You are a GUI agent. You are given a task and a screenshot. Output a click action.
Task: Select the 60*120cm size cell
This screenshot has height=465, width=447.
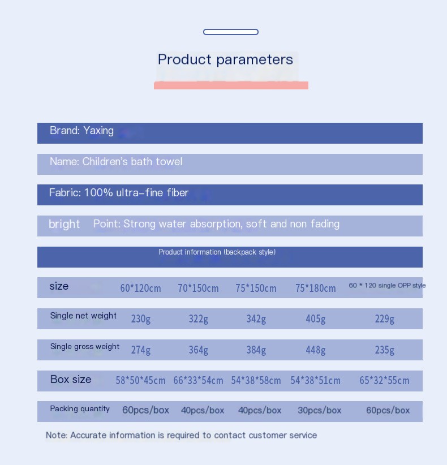(x=140, y=289)
